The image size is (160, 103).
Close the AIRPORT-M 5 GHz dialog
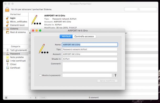(33, 31)
